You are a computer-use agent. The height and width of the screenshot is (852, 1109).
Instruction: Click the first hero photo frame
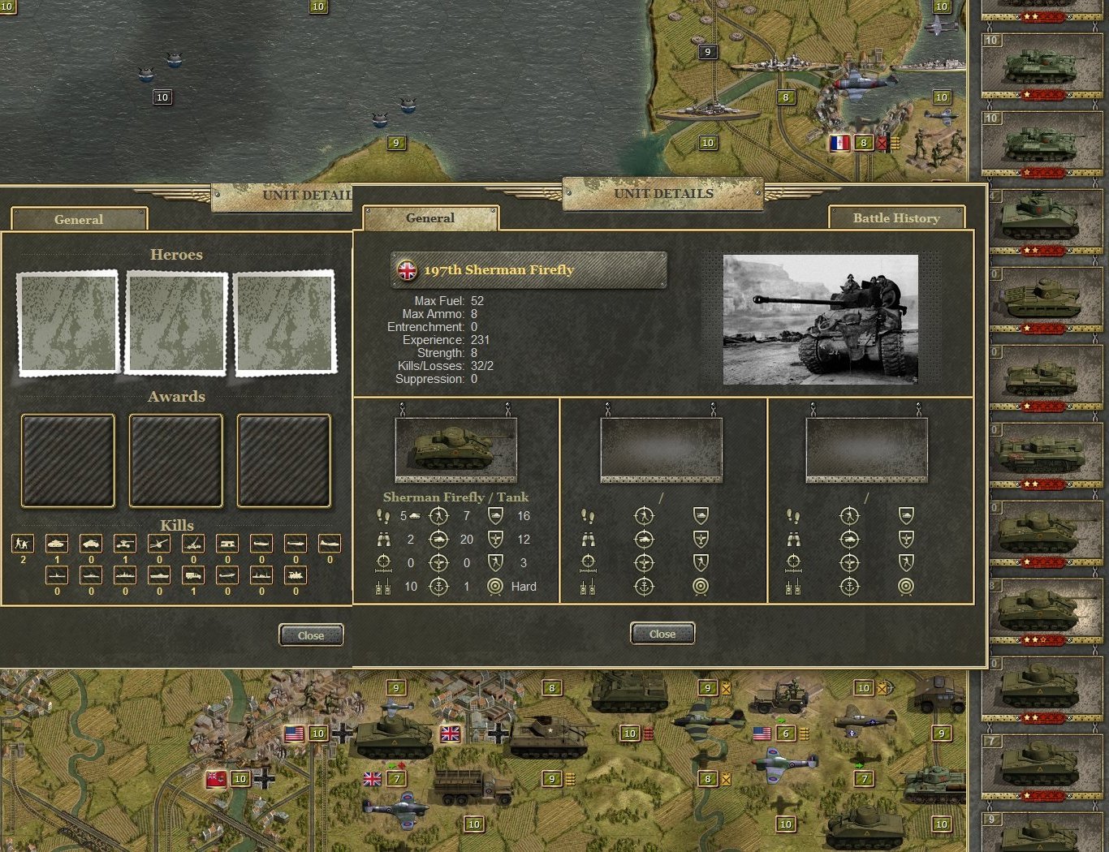coord(68,322)
